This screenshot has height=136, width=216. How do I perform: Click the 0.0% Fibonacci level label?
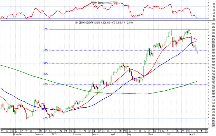pos(46,29)
